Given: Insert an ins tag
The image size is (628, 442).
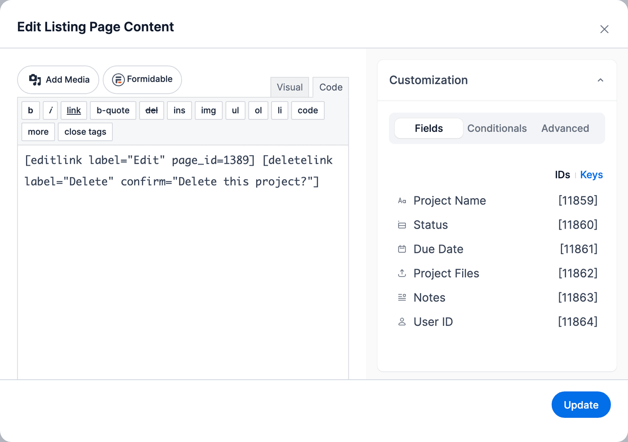Looking at the screenshot, I should [x=179, y=110].
